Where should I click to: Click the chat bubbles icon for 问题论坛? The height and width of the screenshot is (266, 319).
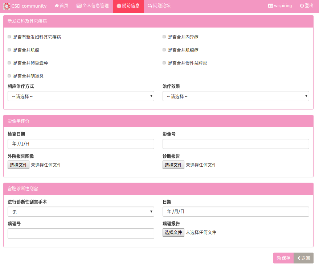tap(150, 6)
